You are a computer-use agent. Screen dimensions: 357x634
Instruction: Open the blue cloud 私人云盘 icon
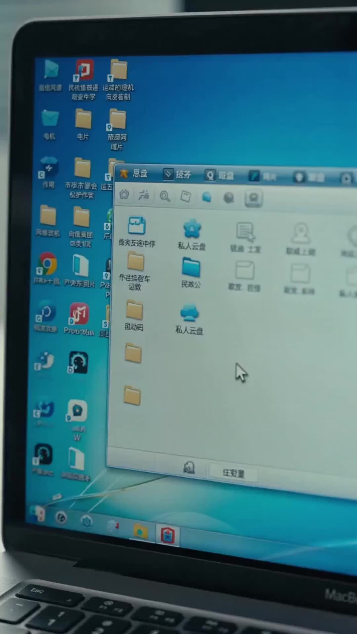[189, 313]
